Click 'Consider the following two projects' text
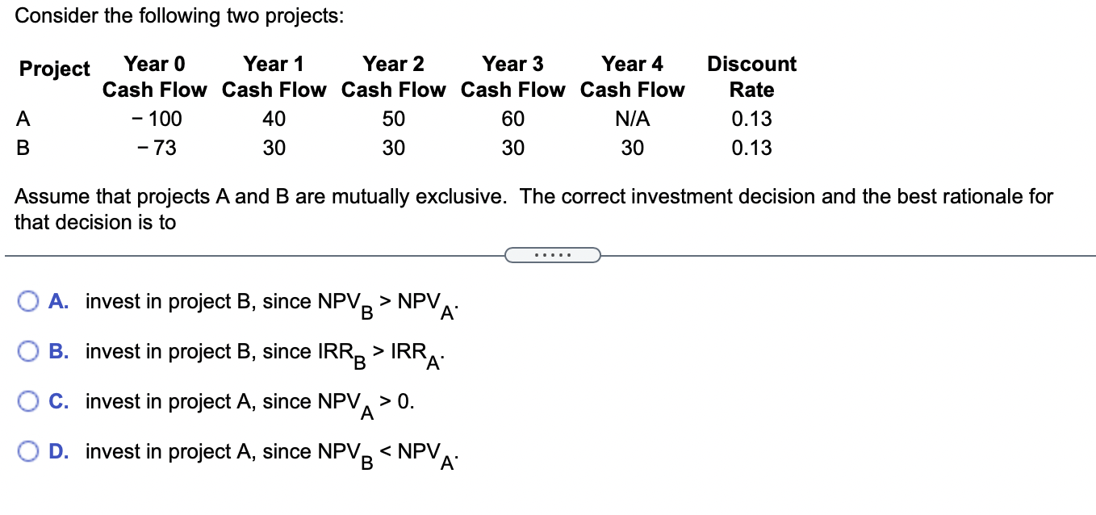This screenshot has width=1096, height=515. 179,16
